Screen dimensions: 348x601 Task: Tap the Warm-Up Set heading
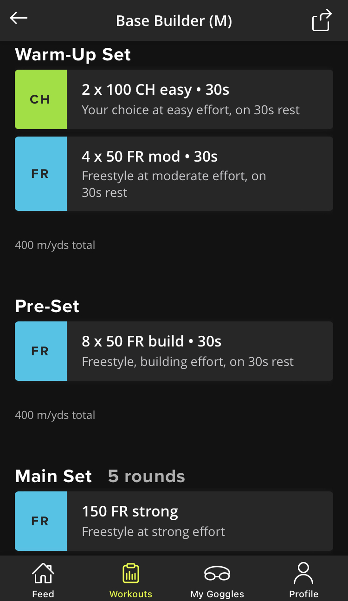click(x=73, y=55)
